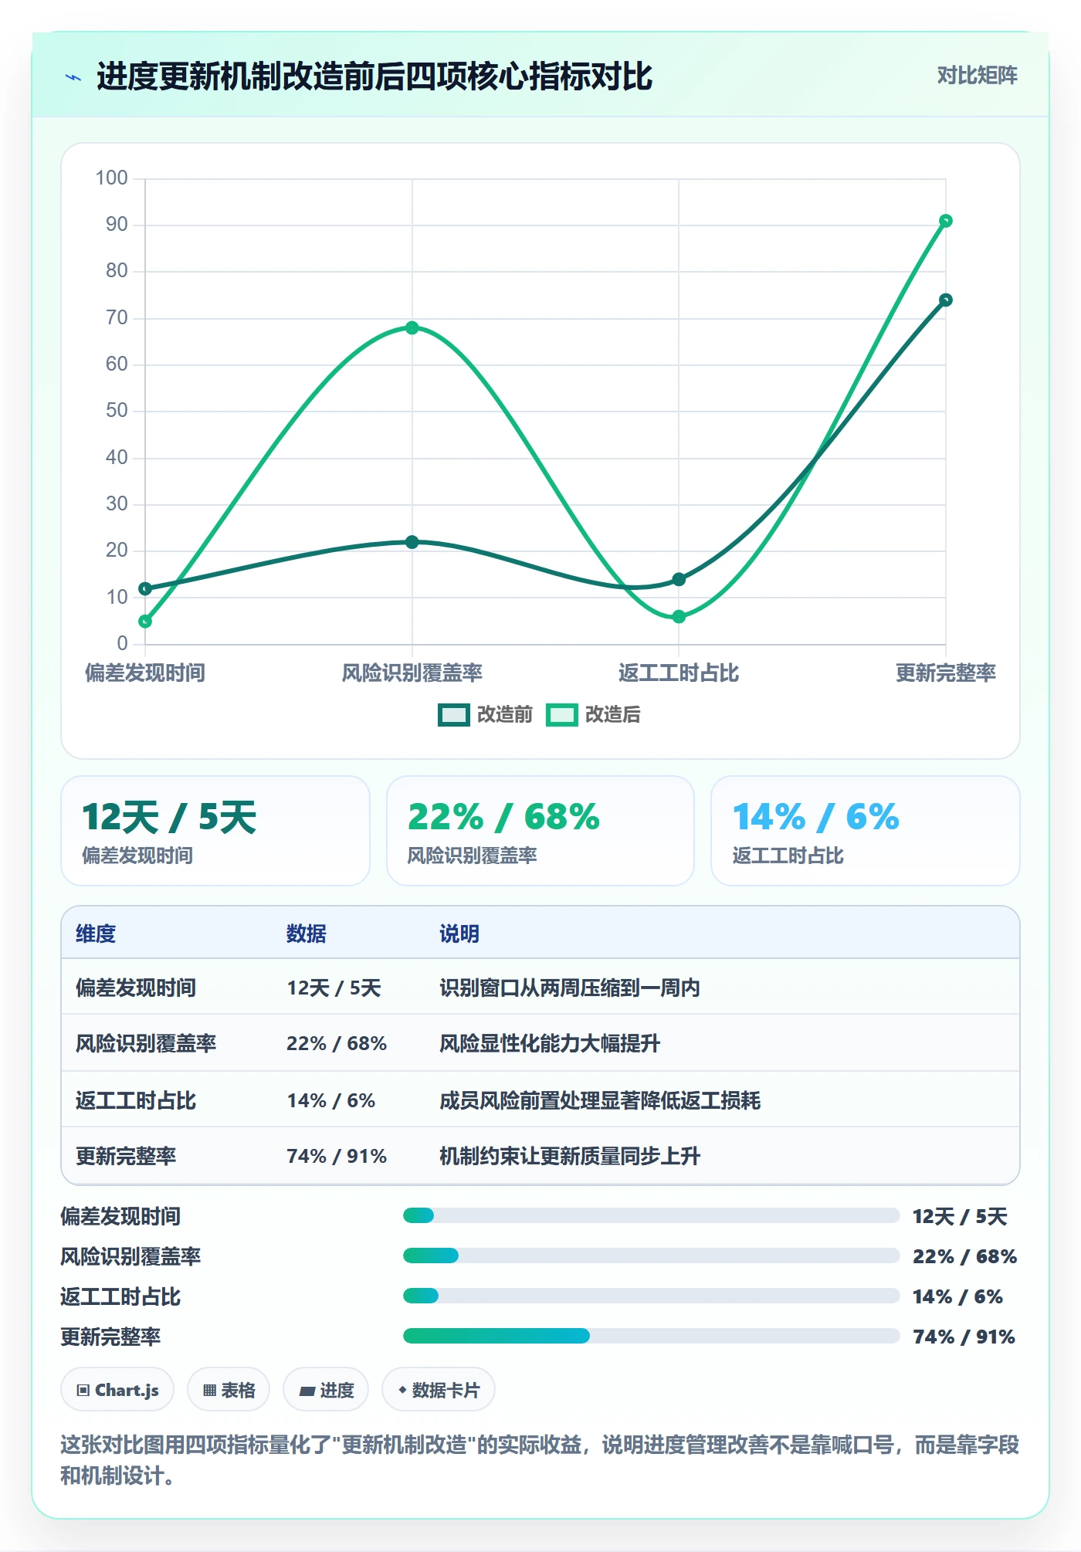Viewport: 1081px width, 1552px height.
Task: Click the 改造前 data point at 更新完整率
Action: (946, 300)
